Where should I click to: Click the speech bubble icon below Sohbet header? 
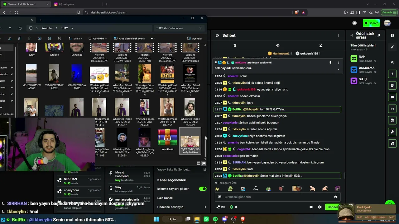[278, 45]
